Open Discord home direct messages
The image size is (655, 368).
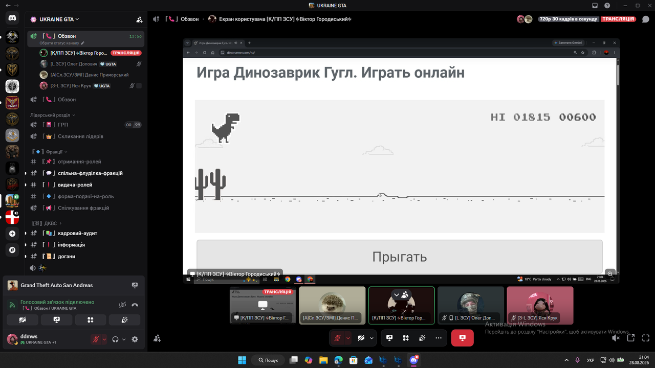tap(12, 18)
